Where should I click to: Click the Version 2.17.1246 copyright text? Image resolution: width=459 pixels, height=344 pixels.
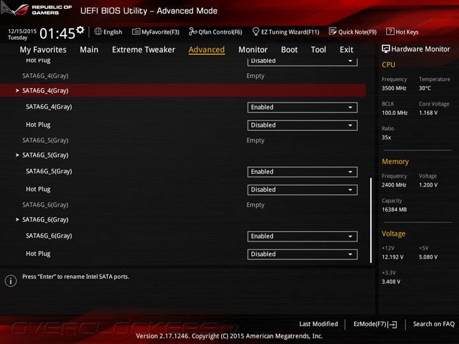coord(229,336)
